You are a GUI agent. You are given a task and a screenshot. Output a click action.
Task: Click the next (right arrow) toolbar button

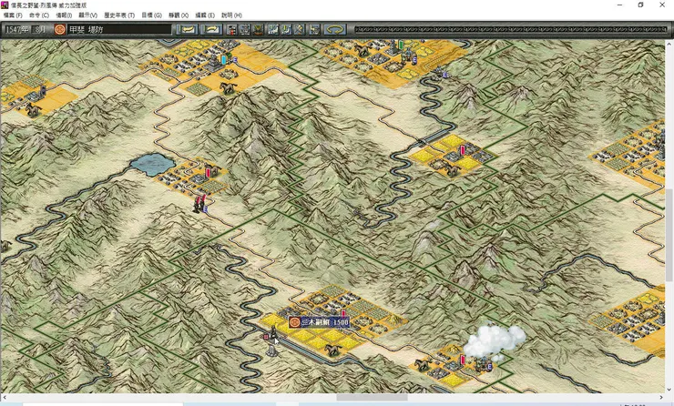(211, 29)
